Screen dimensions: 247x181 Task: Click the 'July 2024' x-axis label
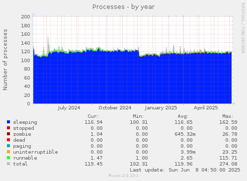[69, 108]
